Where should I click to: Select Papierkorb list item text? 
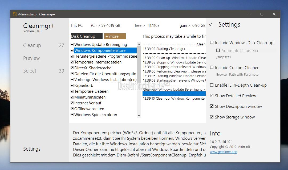click(x=84, y=86)
